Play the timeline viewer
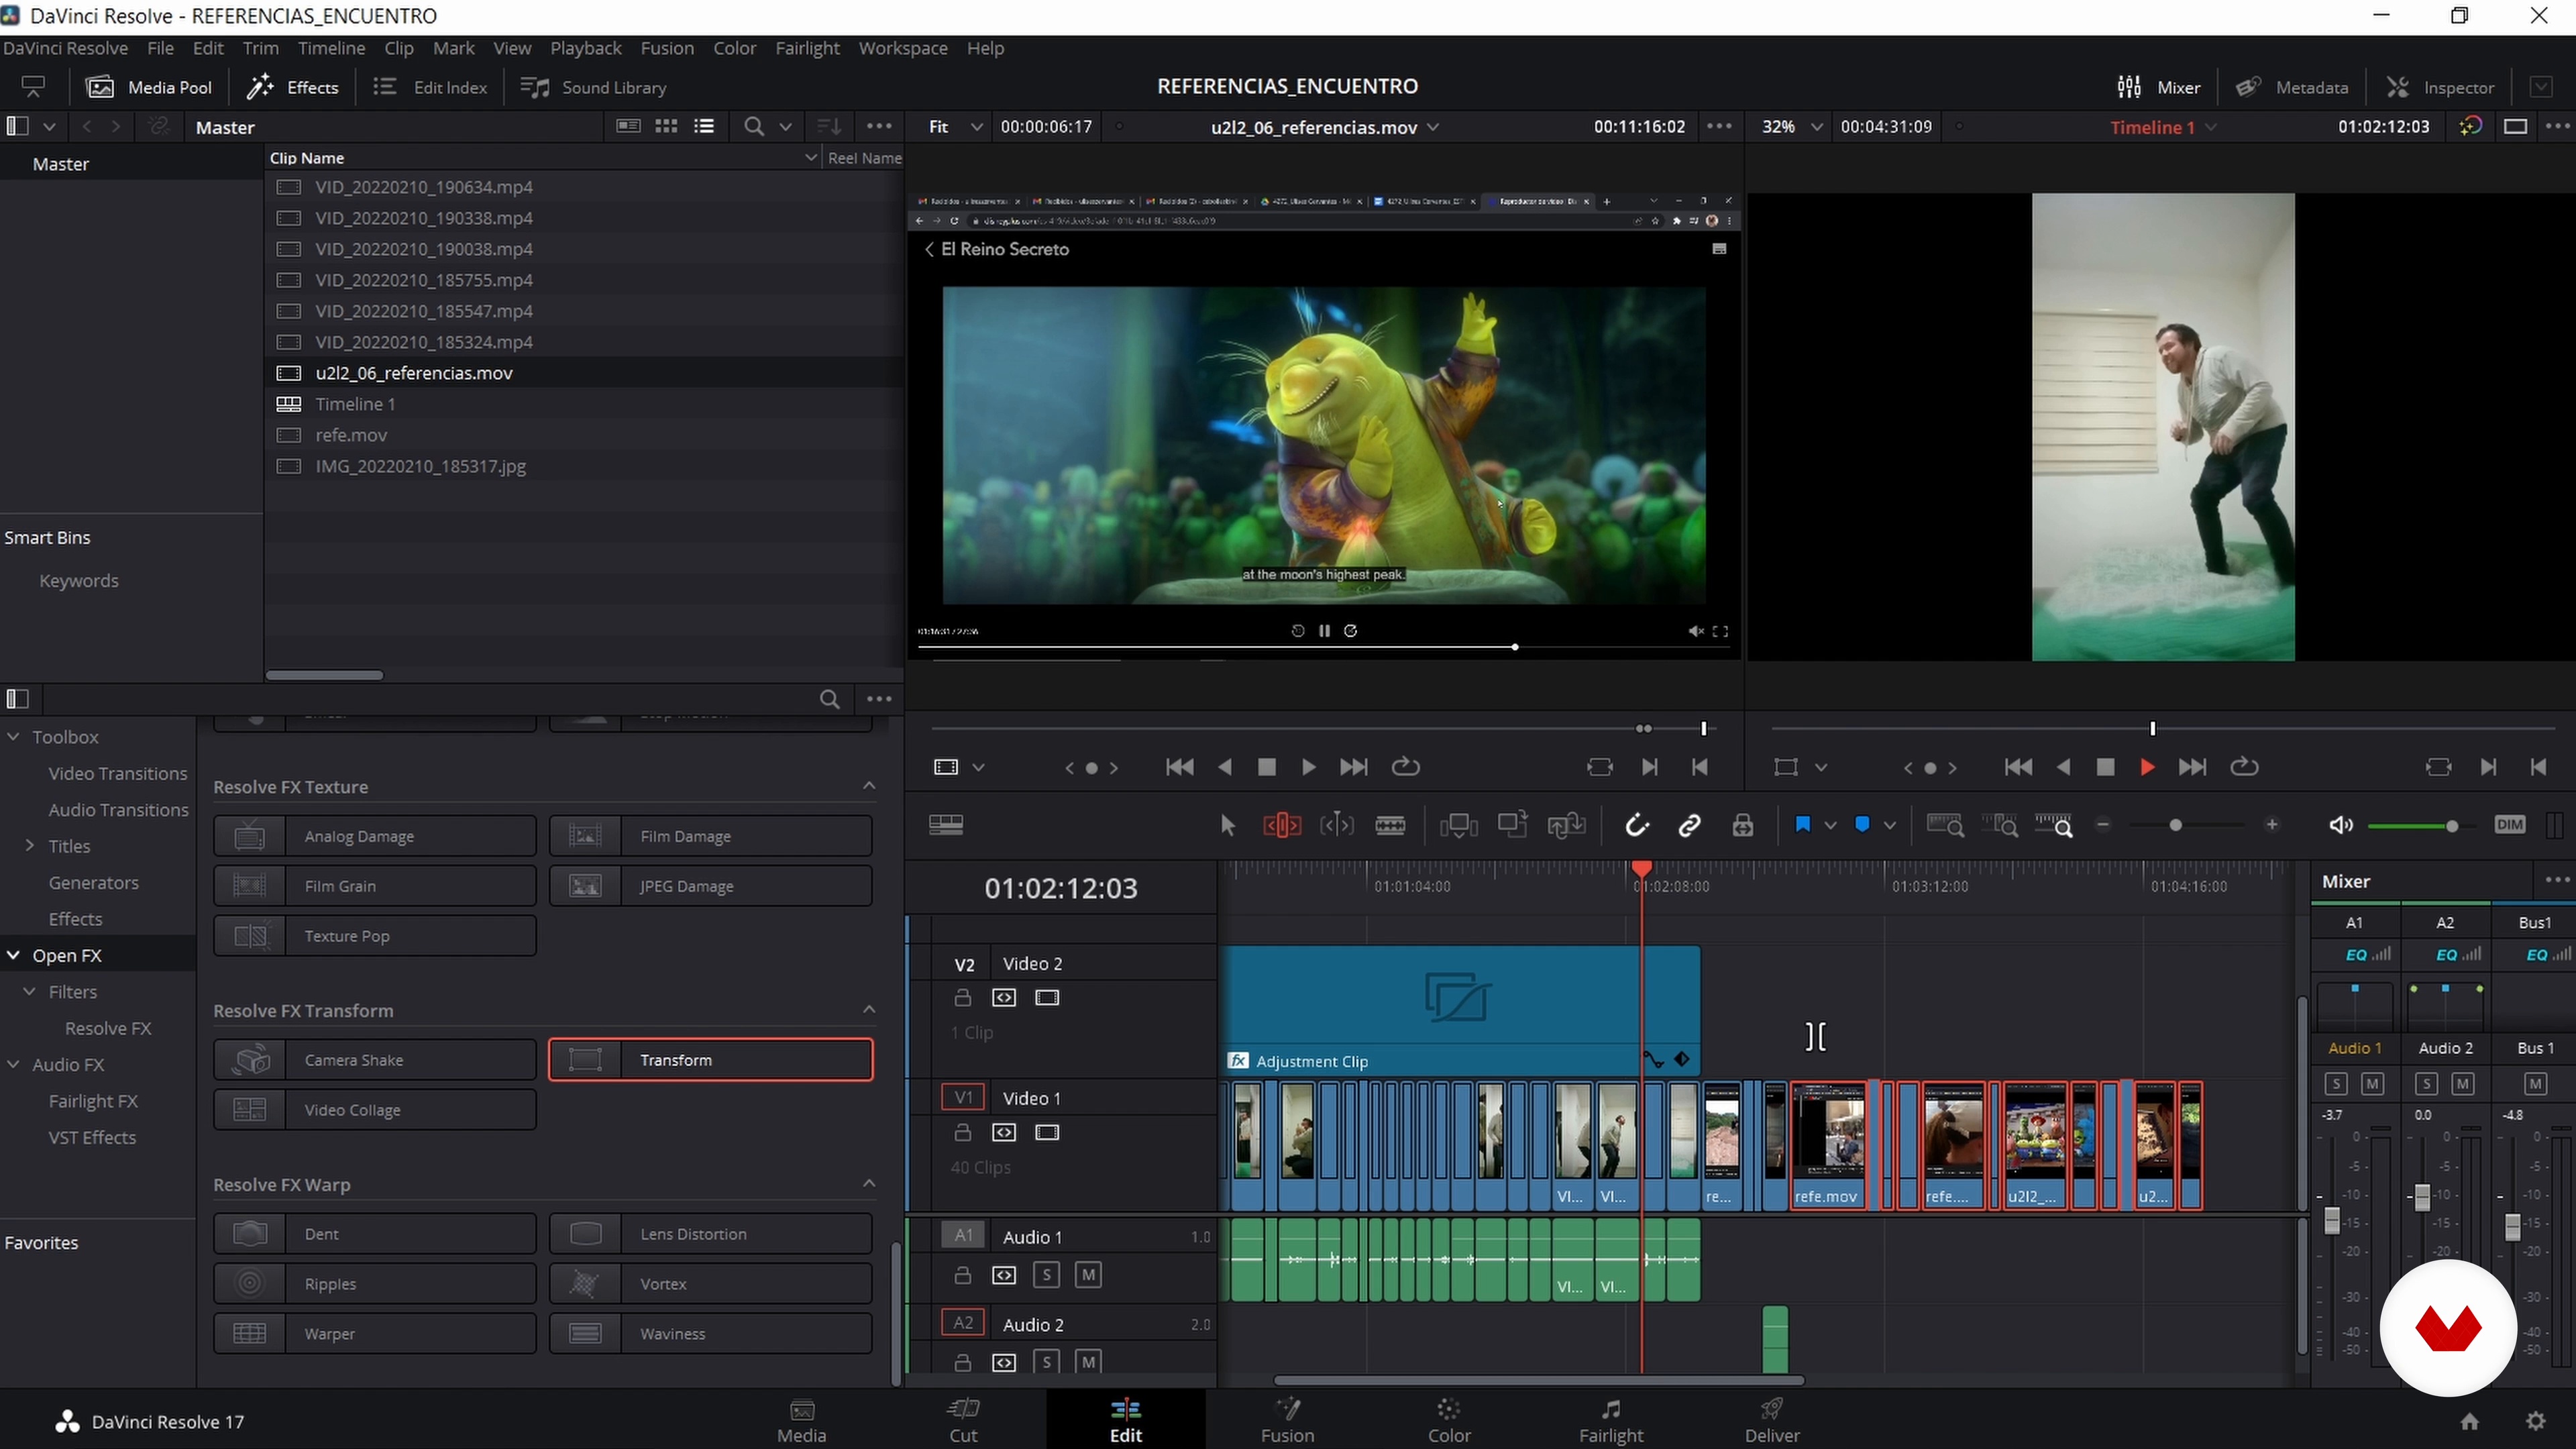The image size is (2576, 1449). pos(2147,767)
